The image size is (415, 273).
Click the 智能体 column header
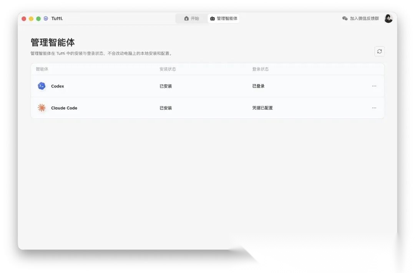click(x=42, y=69)
